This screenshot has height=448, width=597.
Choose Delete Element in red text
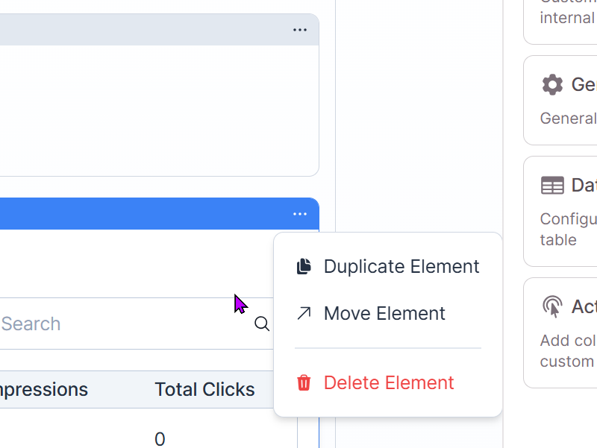point(388,382)
